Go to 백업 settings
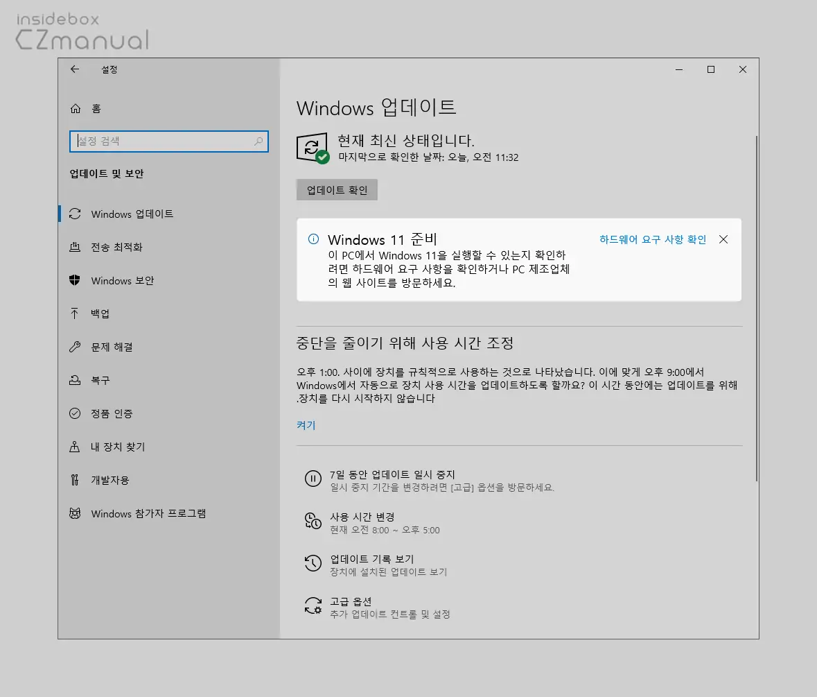Image resolution: width=817 pixels, height=697 pixels. pyautogui.click(x=169, y=313)
